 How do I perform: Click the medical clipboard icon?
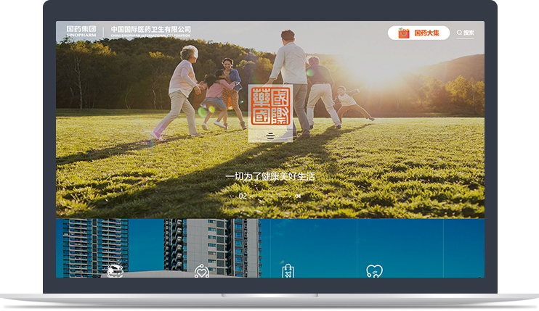click(x=288, y=271)
